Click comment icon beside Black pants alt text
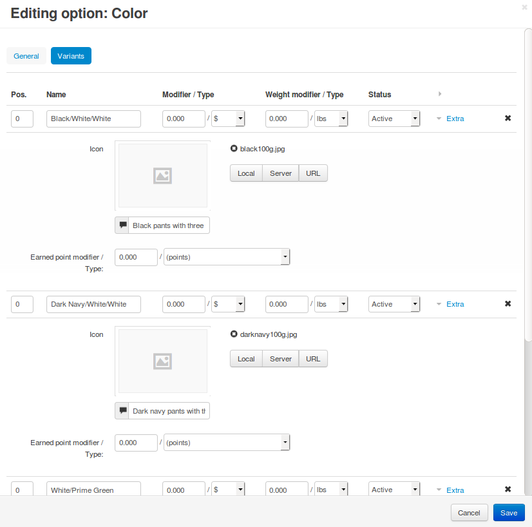Screen dimensions: 532x527 click(x=122, y=225)
